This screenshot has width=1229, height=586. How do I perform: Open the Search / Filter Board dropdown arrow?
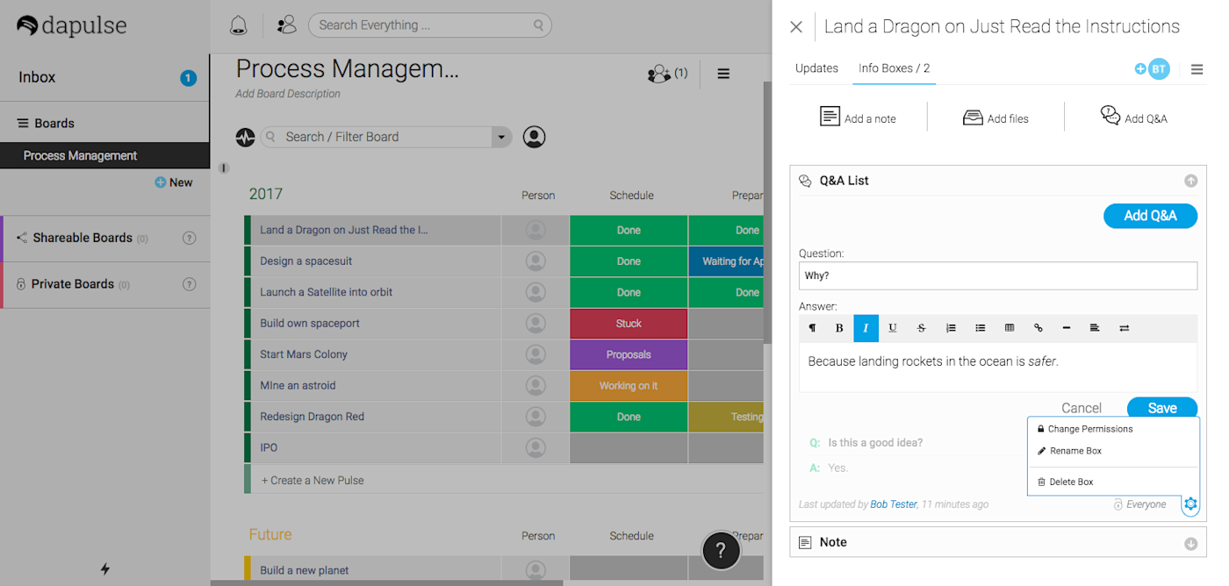(x=501, y=137)
